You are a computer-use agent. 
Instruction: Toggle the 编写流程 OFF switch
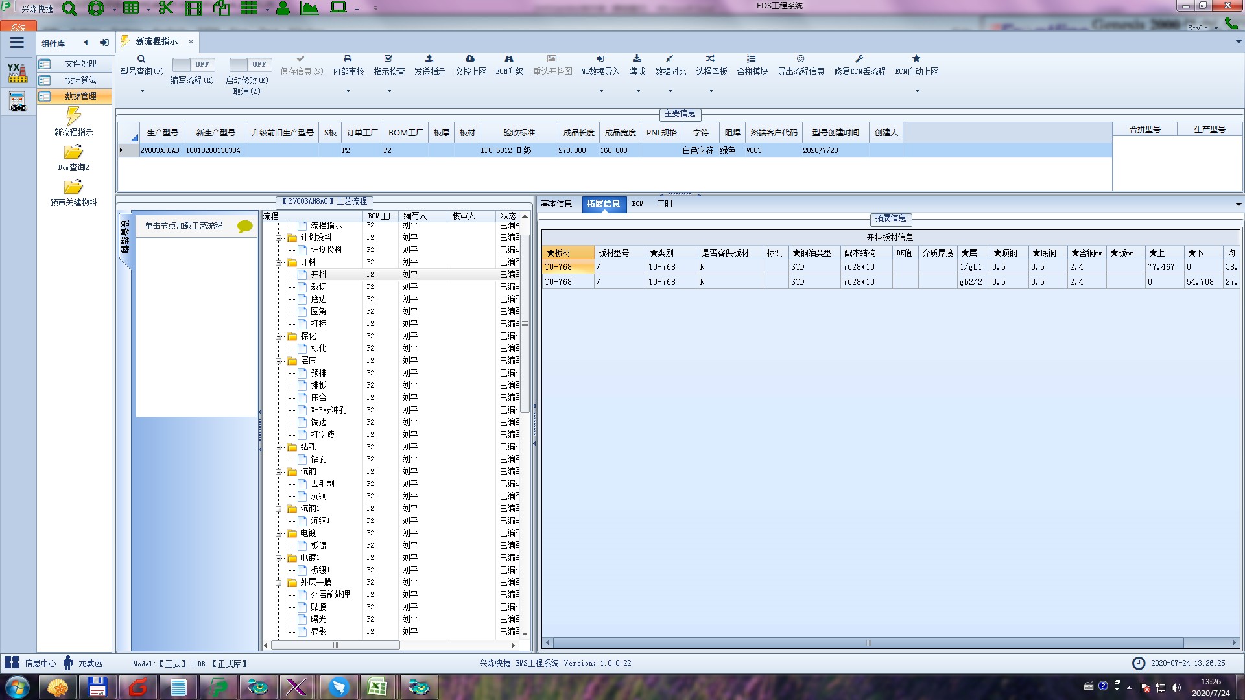(192, 65)
